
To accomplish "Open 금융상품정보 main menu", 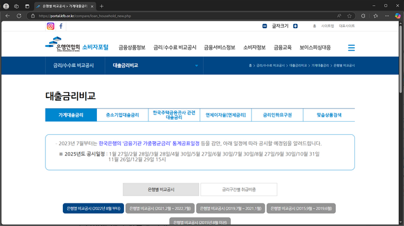I will [132, 48].
